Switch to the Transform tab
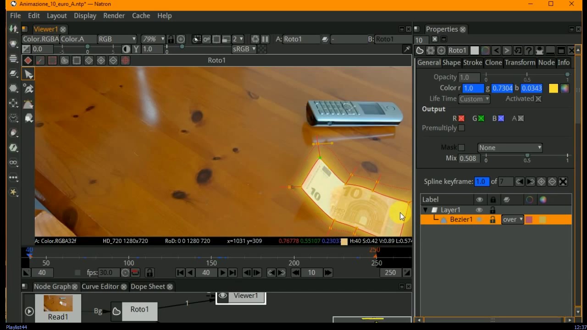The height and width of the screenshot is (330, 587). coord(520,63)
